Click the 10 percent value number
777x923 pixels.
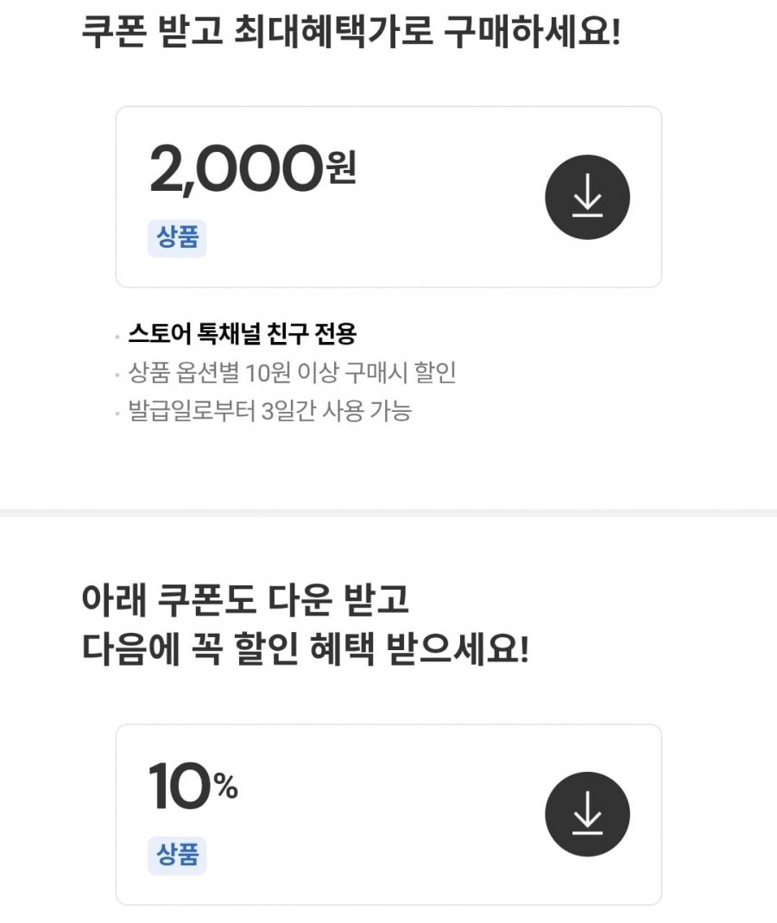click(180, 787)
